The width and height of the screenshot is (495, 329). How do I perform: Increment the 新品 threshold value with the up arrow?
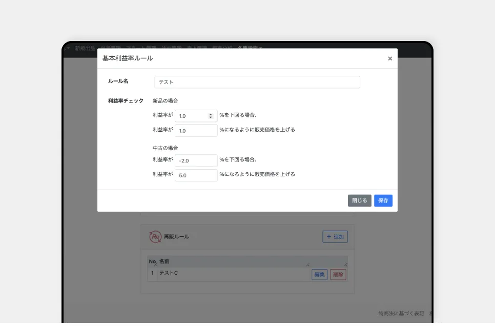[x=211, y=114]
